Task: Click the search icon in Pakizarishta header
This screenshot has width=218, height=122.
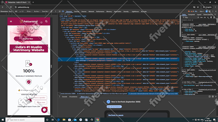Action: pyautogui.click(x=46, y=21)
